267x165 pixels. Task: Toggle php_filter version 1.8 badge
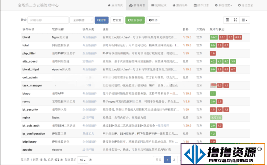213,53
